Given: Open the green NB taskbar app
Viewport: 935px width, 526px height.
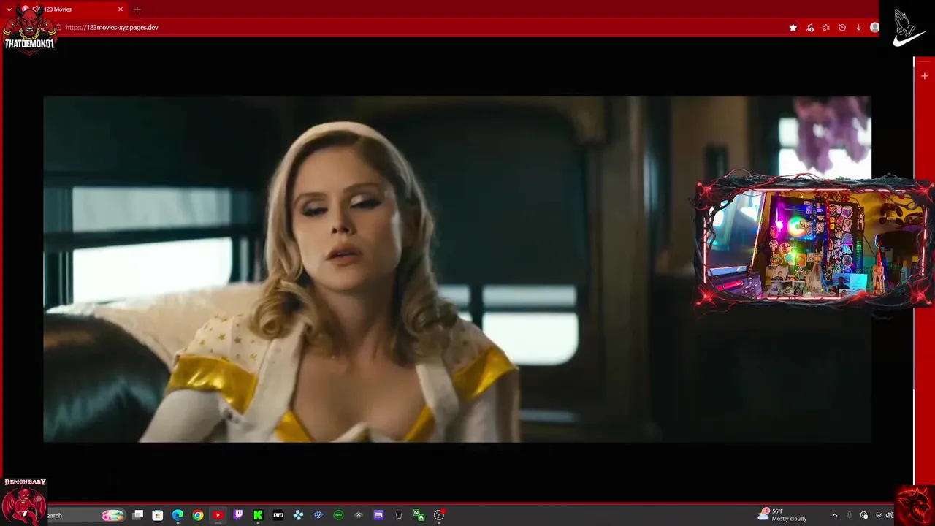Looking at the screenshot, I should pos(419,515).
